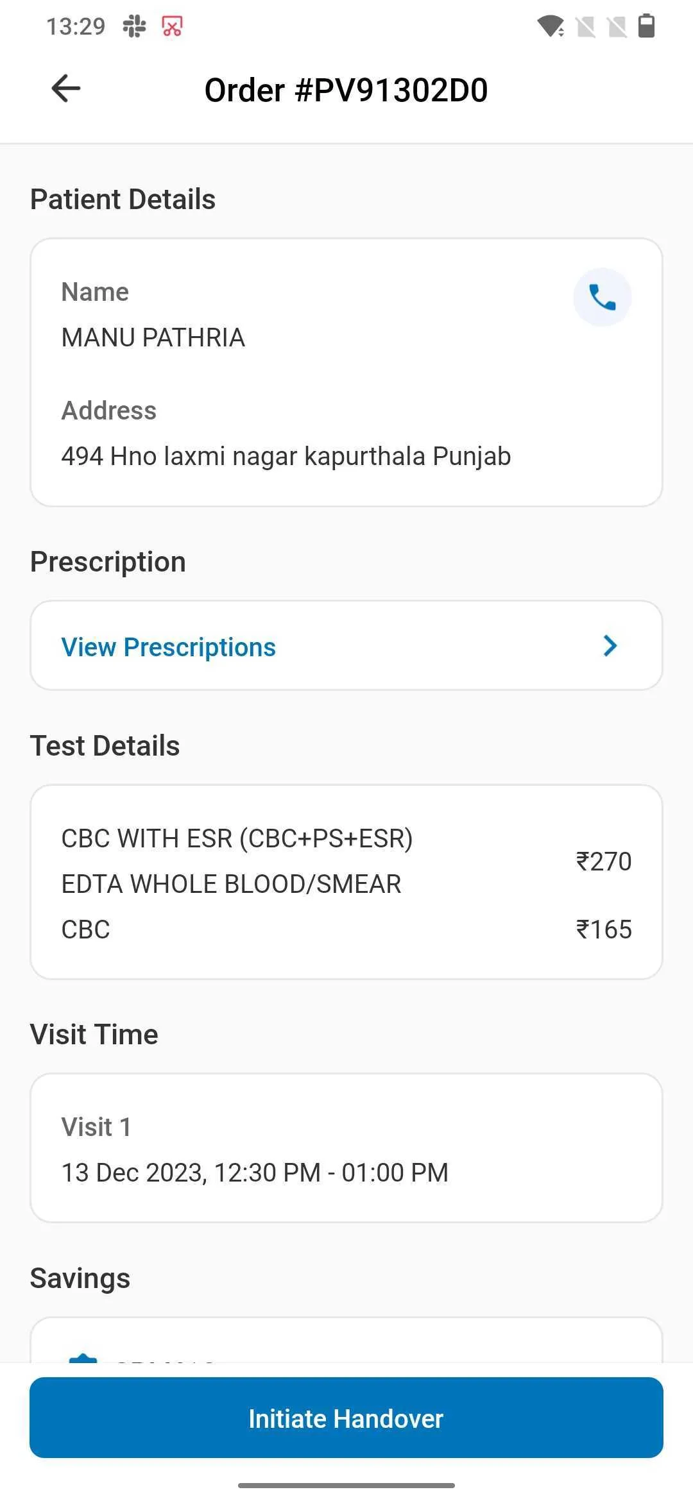
Task: Tap the first SIM no-signal icon
Action: click(586, 26)
